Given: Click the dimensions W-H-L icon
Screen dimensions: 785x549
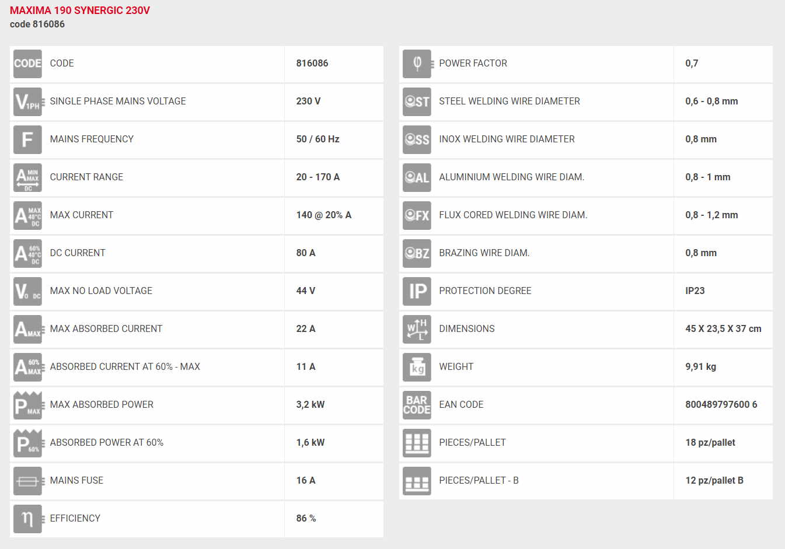Looking at the screenshot, I should 417,329.
